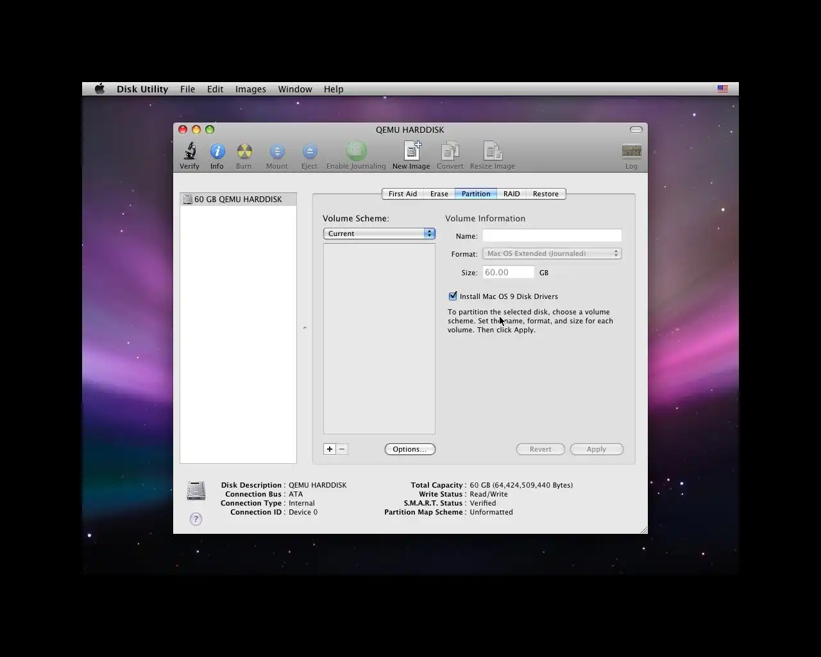The width and height of the screenshot is (821, 657).
Task: Click the Options... button
Action: (x=410, y=449)
